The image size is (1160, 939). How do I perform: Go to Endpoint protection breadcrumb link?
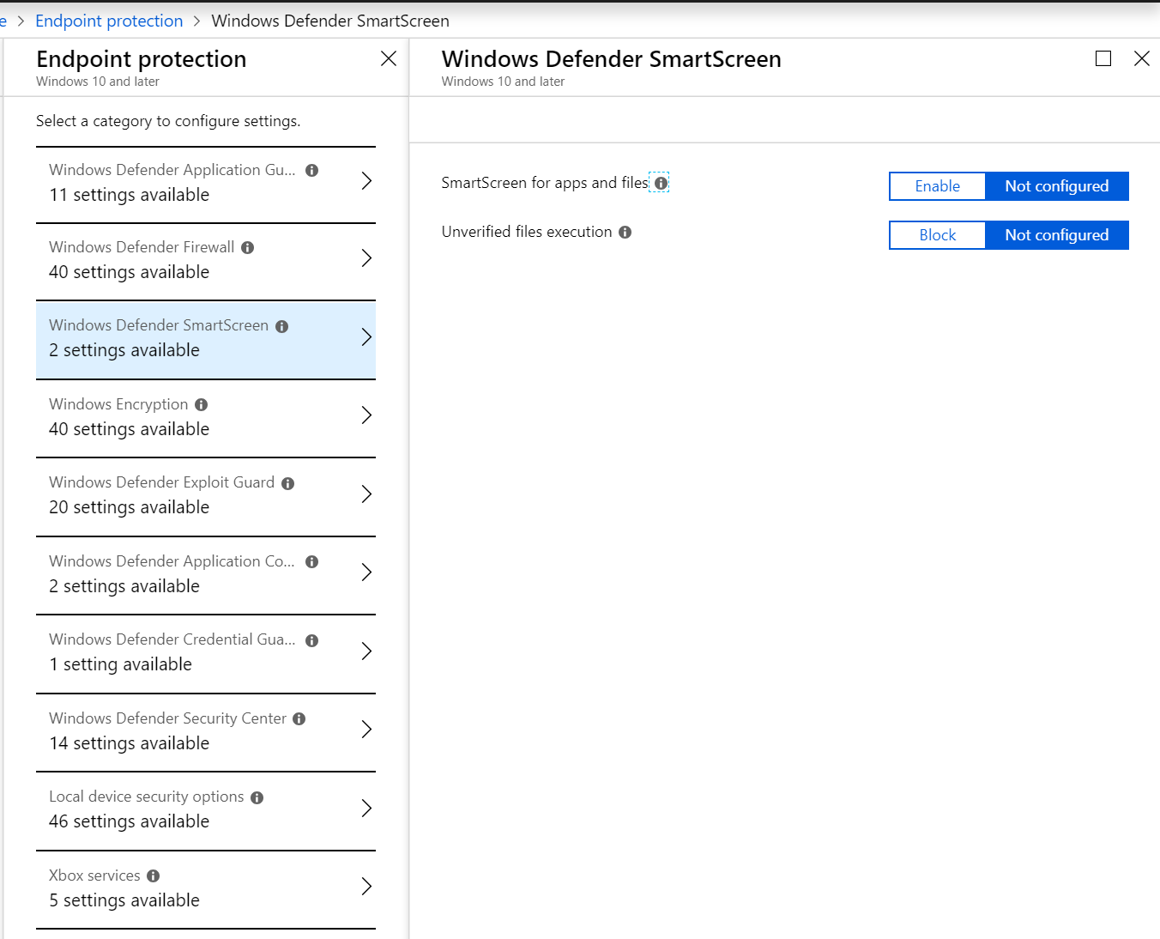pos(109,21)
